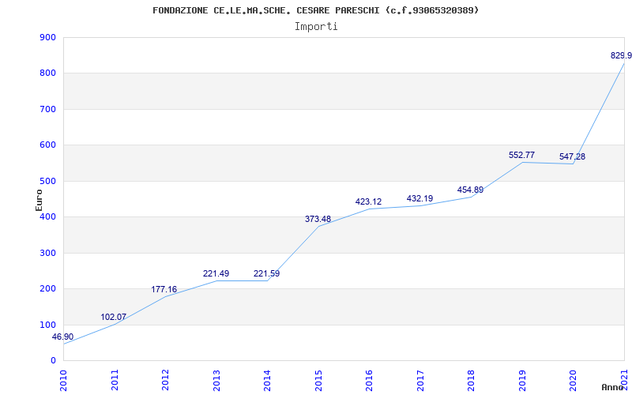Click the 2018 year tick label

click(x=472, y=381)
